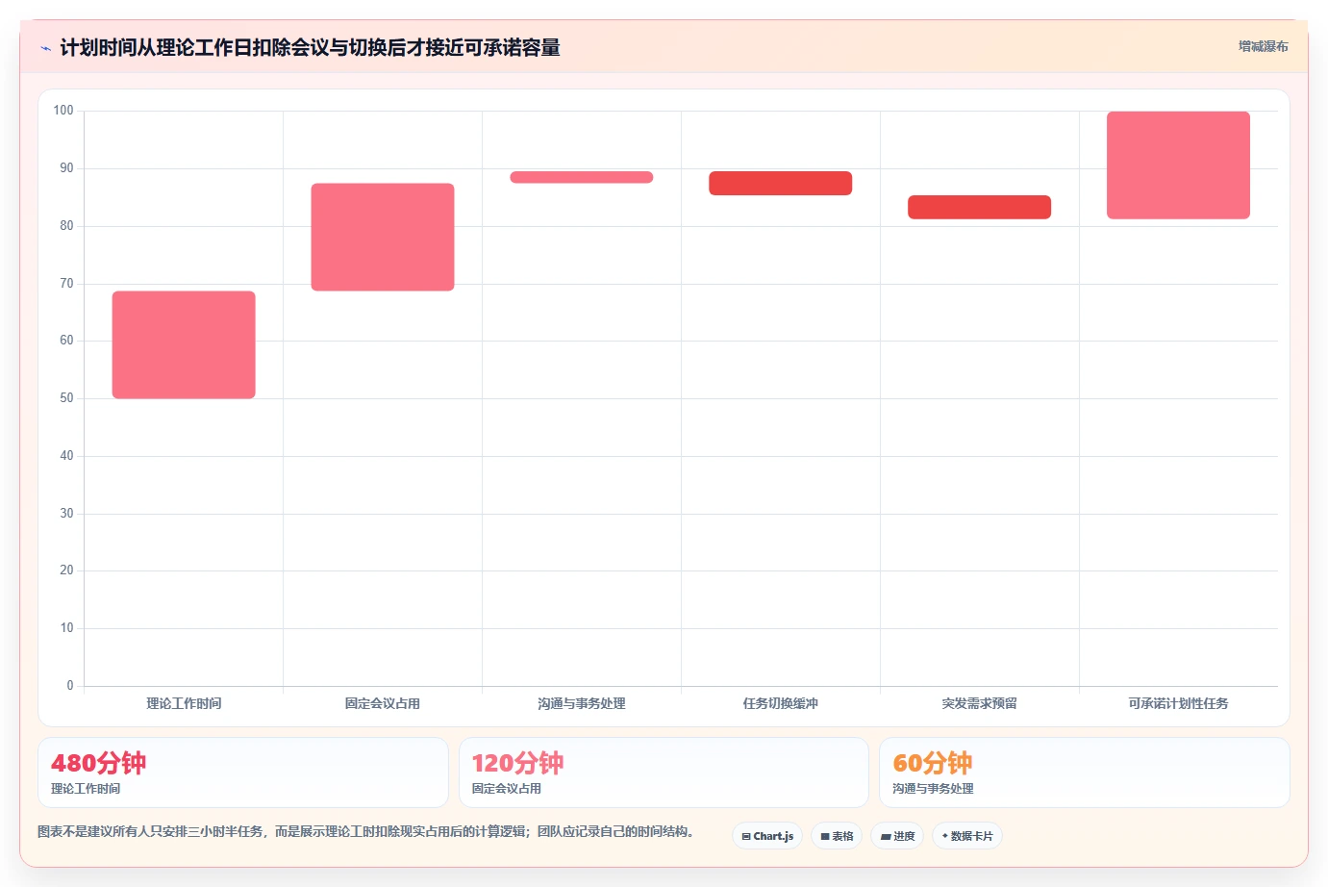Click the Chart.js tag chip

tap(767, 836)
